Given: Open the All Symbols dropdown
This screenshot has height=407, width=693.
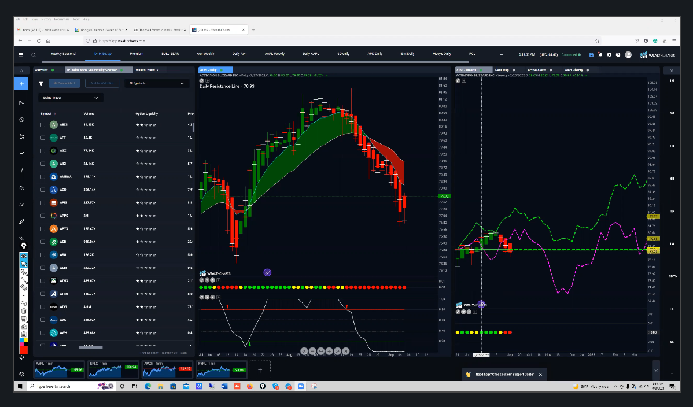Looking at the screenshot, I should click(156, 83).
